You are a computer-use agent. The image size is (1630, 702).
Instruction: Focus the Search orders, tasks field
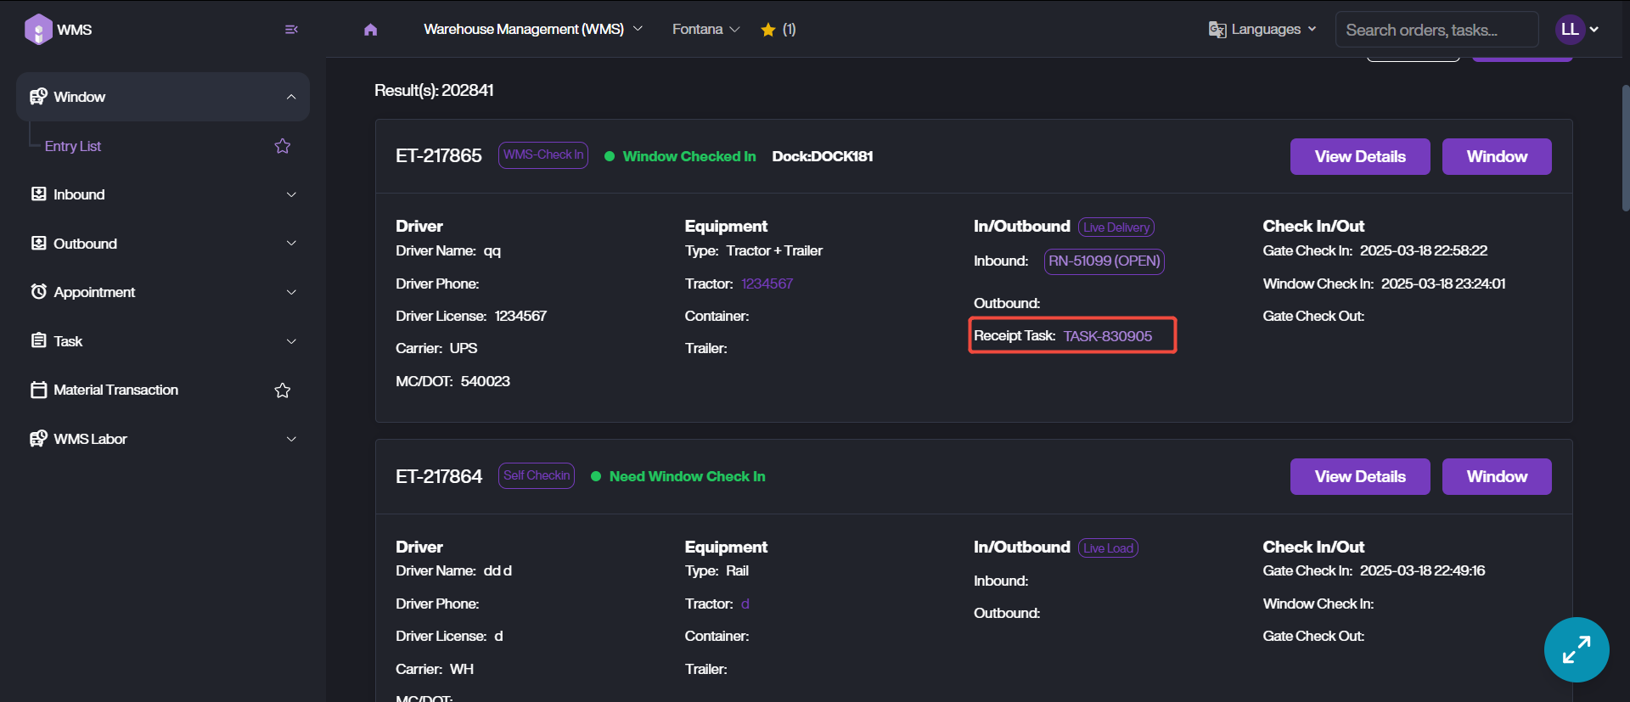click(x=1436, y=30)
